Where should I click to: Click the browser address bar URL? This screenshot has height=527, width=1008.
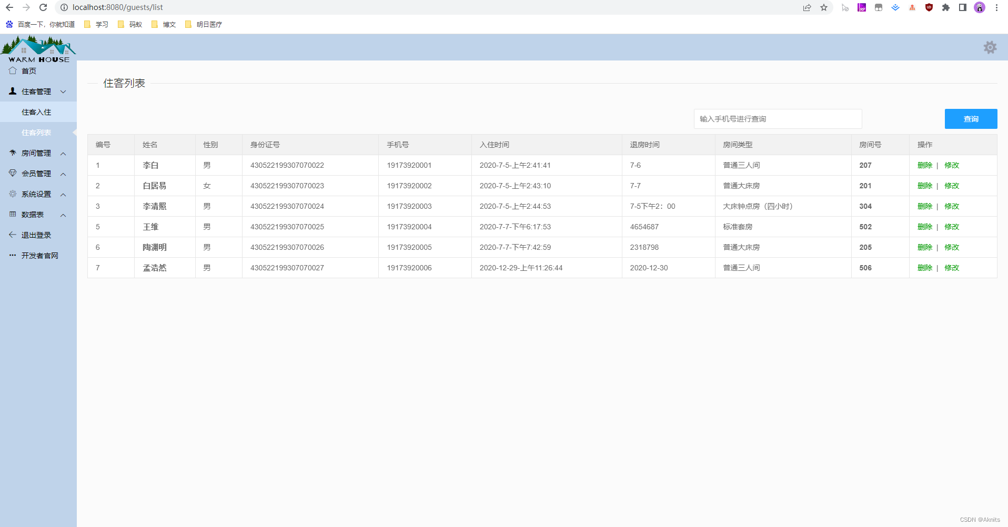click(117, 7)
